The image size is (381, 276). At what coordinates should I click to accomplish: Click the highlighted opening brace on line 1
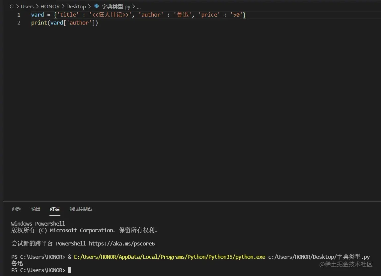point(55,15)
